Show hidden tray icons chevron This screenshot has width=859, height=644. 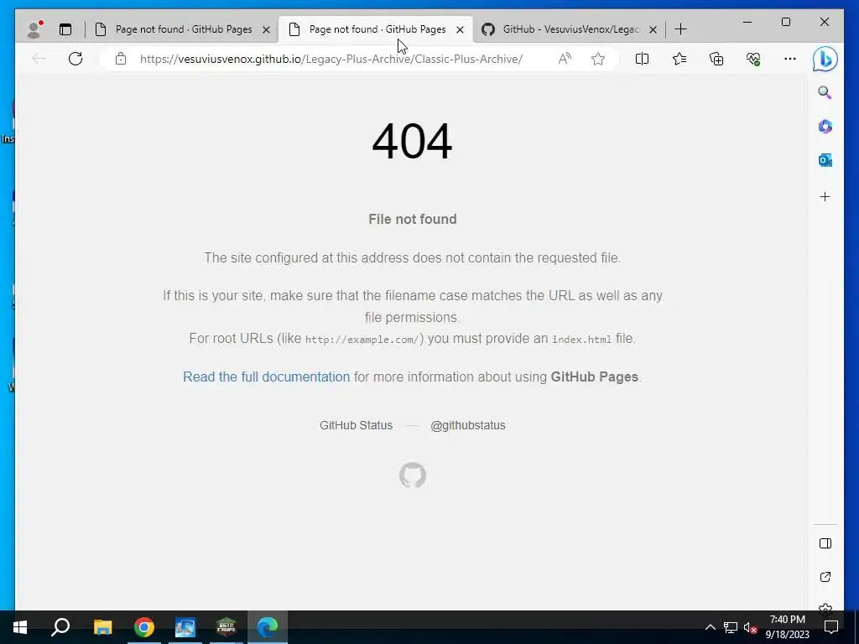[710, 627]
